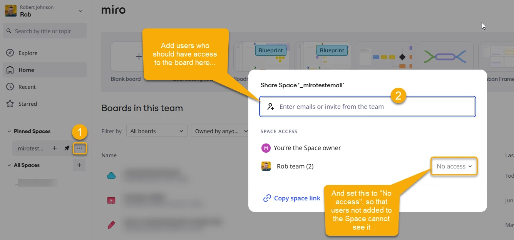Click the search magnifier icon in sidebar
The height and width of the screenshot is (240, 514).
[9, 31]
